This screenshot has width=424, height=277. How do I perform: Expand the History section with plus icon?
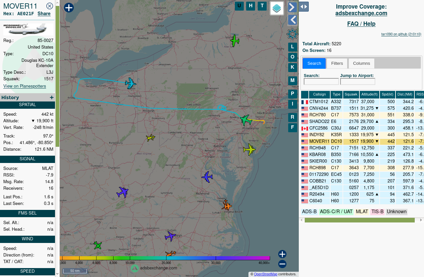(52, 98)
